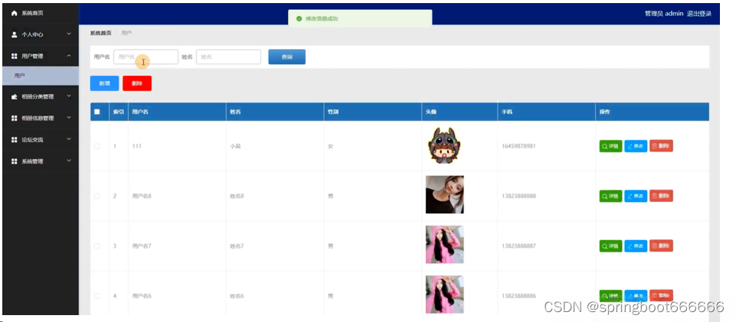Viewport: 736px width, 322px height.
Task: Click the 性别 column header
Action: (x=333, y=112)
